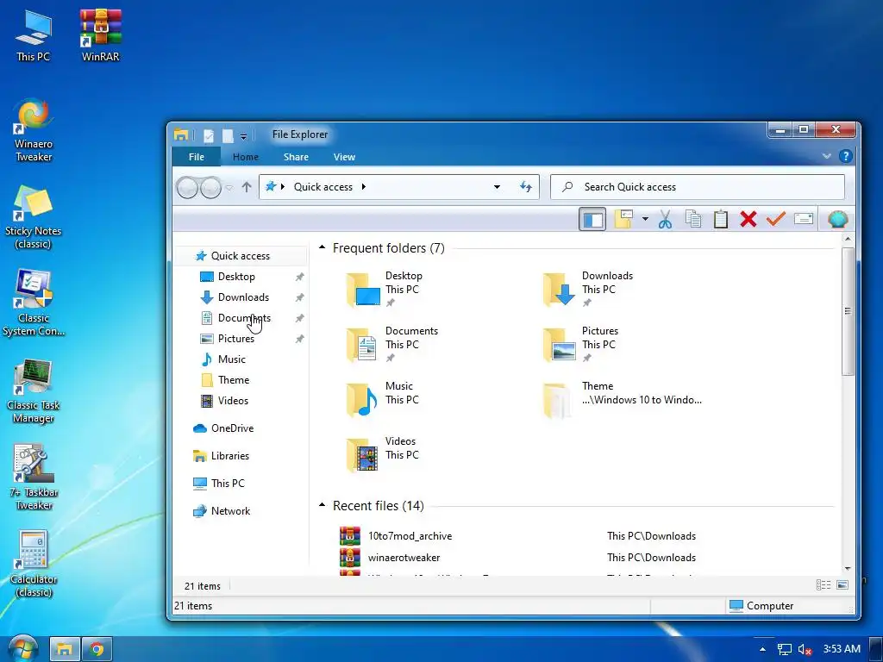Click Chrome icon on the taskbar

(x=97, y=650)
